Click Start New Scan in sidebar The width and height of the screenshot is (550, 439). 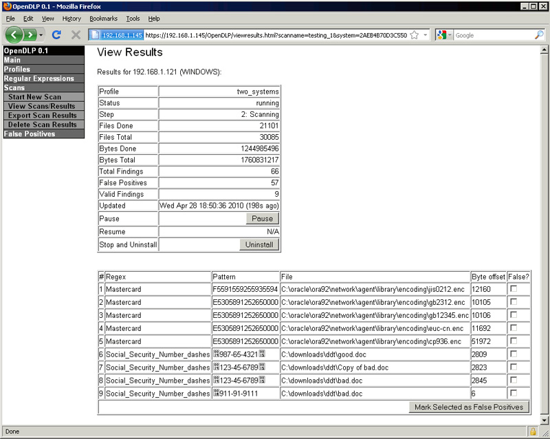[x=44, y=97]
